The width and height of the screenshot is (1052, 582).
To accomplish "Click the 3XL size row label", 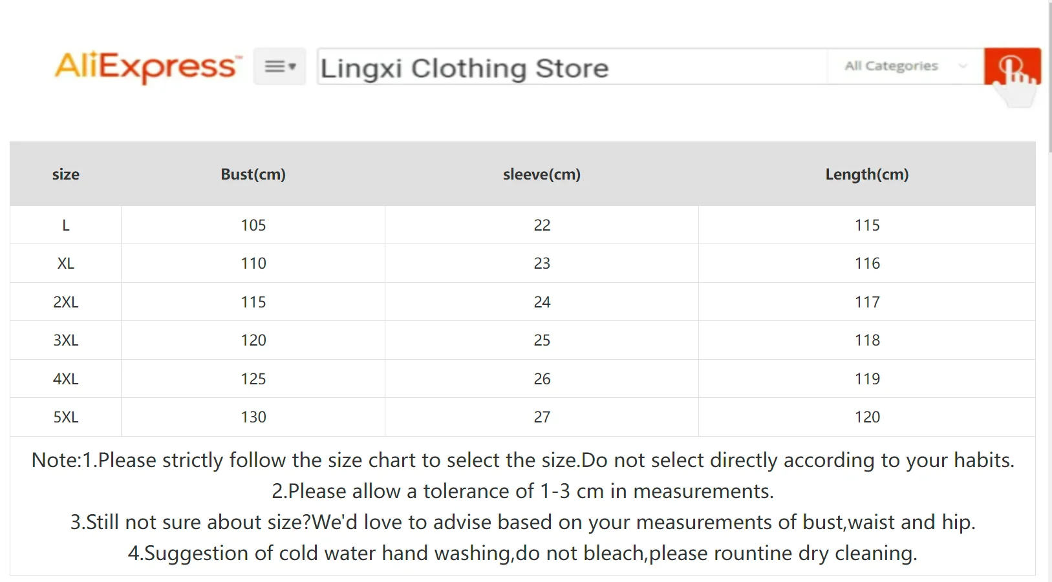I will [66, 340].
